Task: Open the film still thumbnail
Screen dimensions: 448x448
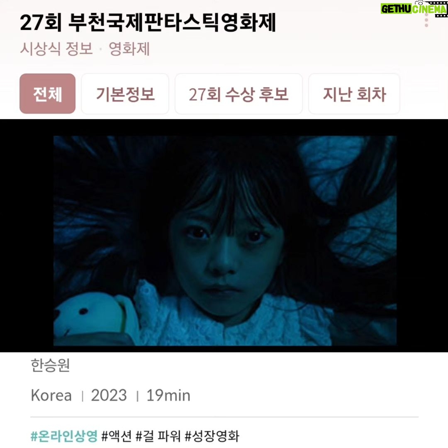Action: click(225, 241)
